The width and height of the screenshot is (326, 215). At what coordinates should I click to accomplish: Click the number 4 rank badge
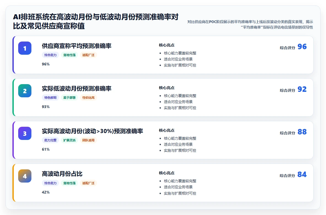click(x=25, y=176)
